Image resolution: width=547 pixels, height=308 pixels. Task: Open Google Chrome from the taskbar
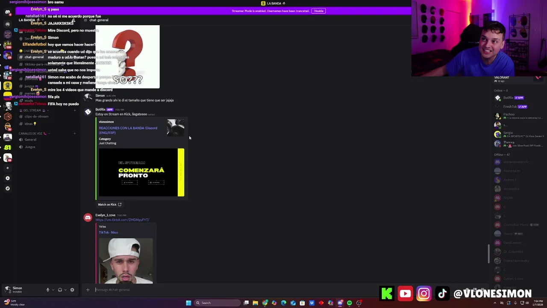tap(265, 303)
